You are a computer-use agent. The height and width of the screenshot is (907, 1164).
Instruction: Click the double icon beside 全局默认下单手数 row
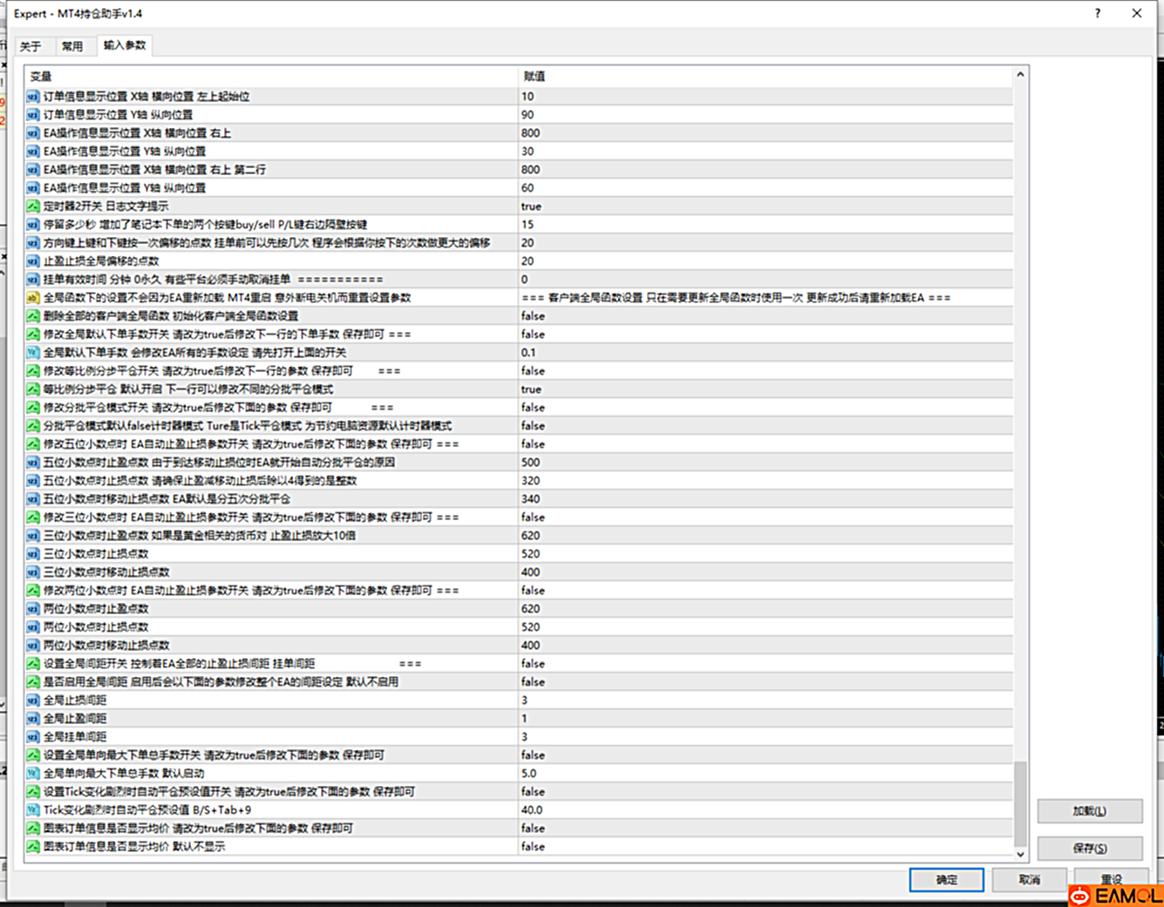(33, 353)
